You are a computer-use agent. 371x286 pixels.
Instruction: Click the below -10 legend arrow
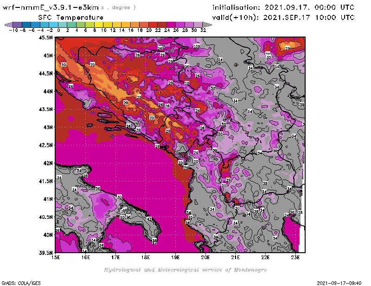point(8,25)
